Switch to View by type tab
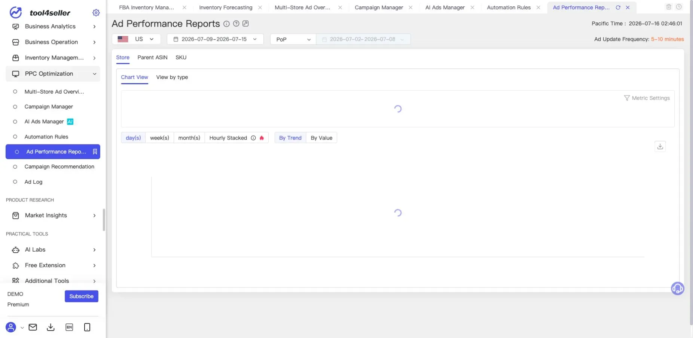The image size is (693, 338). click(172, 77)
